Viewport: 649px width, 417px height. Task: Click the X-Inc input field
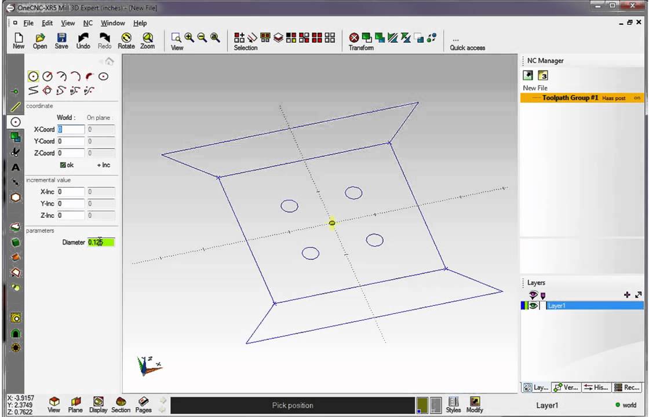coord(71,192)
